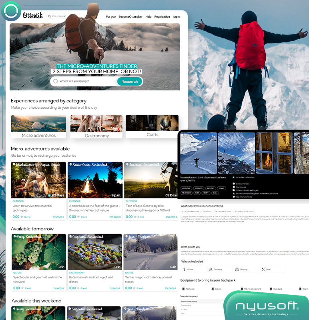The width and height of the screenshot is (309, 320).
Task: Click the location pin on the Charbonnières-les-Sapins card
Action: (x=14, y=164)
